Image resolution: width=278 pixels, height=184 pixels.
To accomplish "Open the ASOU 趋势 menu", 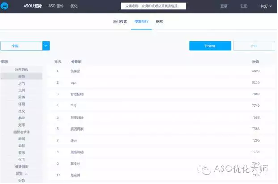I will point(33,6).
